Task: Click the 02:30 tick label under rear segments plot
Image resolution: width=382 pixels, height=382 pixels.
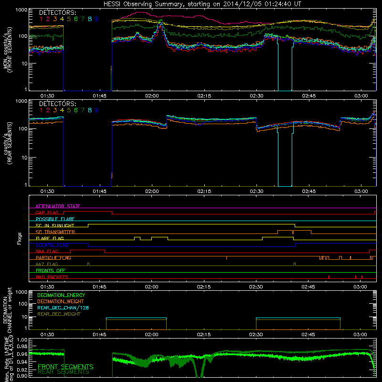Action: (x=257, y=191)
